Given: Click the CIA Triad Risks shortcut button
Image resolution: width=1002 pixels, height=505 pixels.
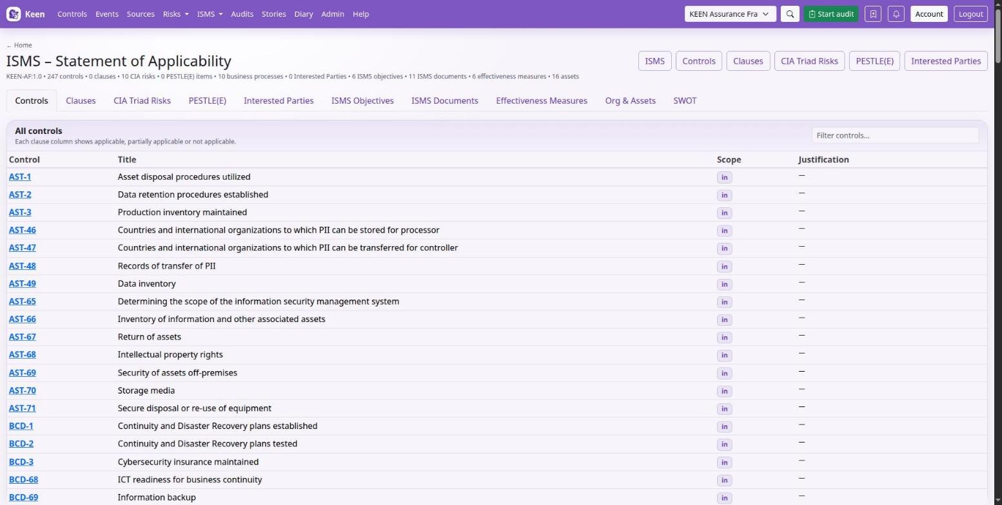Looking at the screenshot, I should 809,61.
